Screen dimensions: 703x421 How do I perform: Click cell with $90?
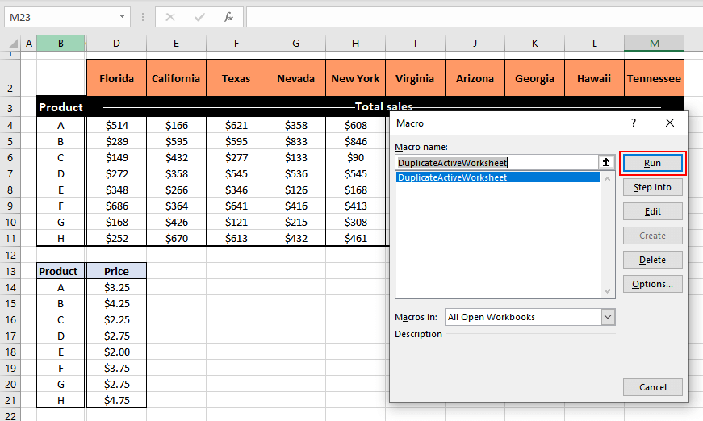(355, 157)
